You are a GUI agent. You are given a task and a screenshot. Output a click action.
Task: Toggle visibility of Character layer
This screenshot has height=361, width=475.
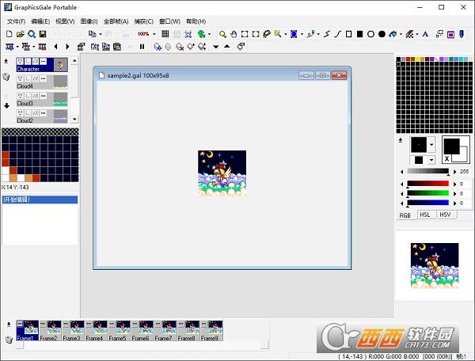tap(19, 61)
